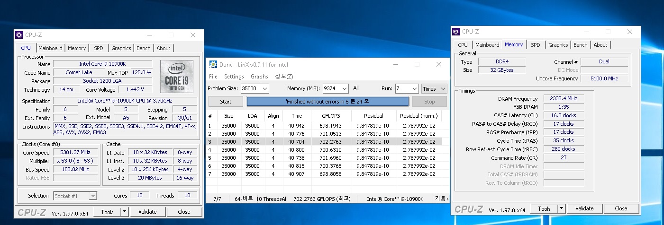Select result row with 702.2763 GFLOPS
The width and height of the screenshot is (664, 225).
(x=324, y=141)
